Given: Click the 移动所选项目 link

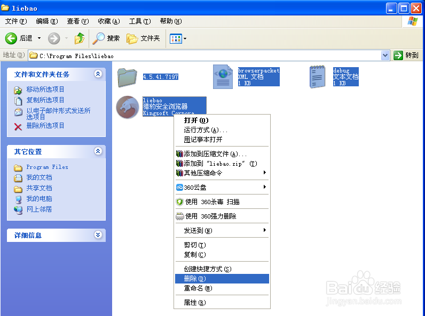Looking at the screenshot, I should pos(45,90).
